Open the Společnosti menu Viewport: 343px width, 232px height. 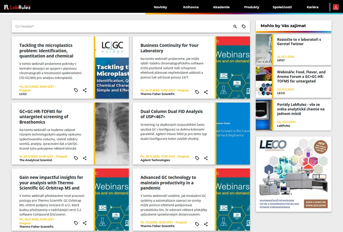tap(282, 7)
